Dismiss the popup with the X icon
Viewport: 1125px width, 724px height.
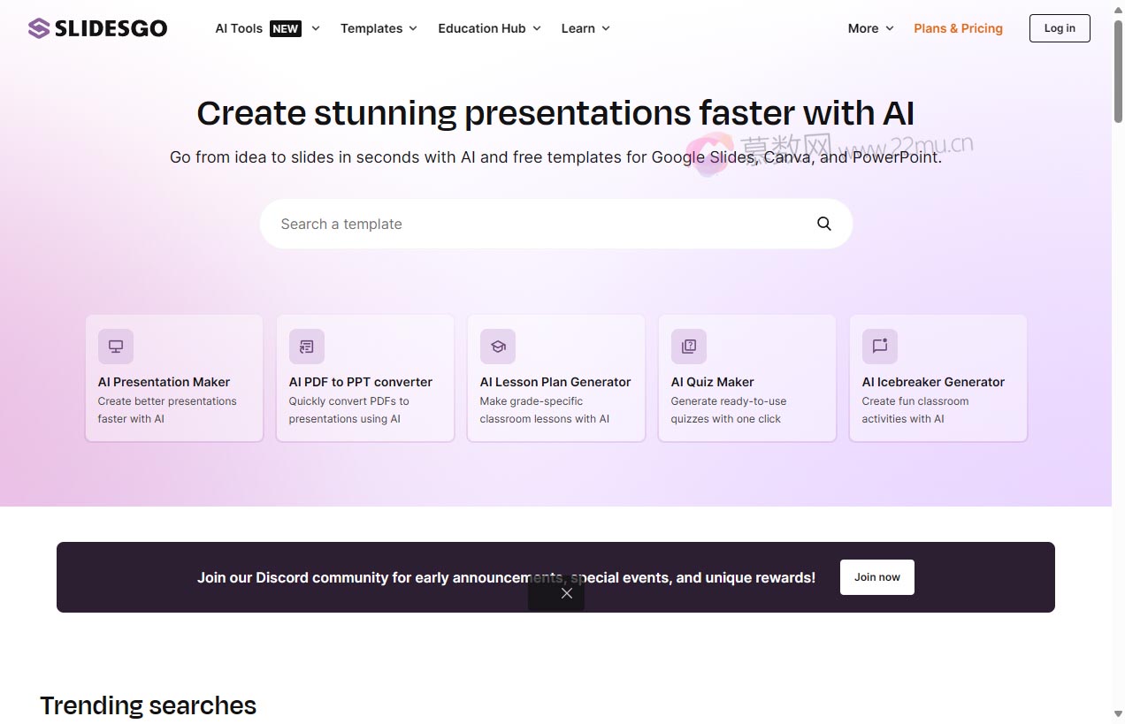click(567, 593)
